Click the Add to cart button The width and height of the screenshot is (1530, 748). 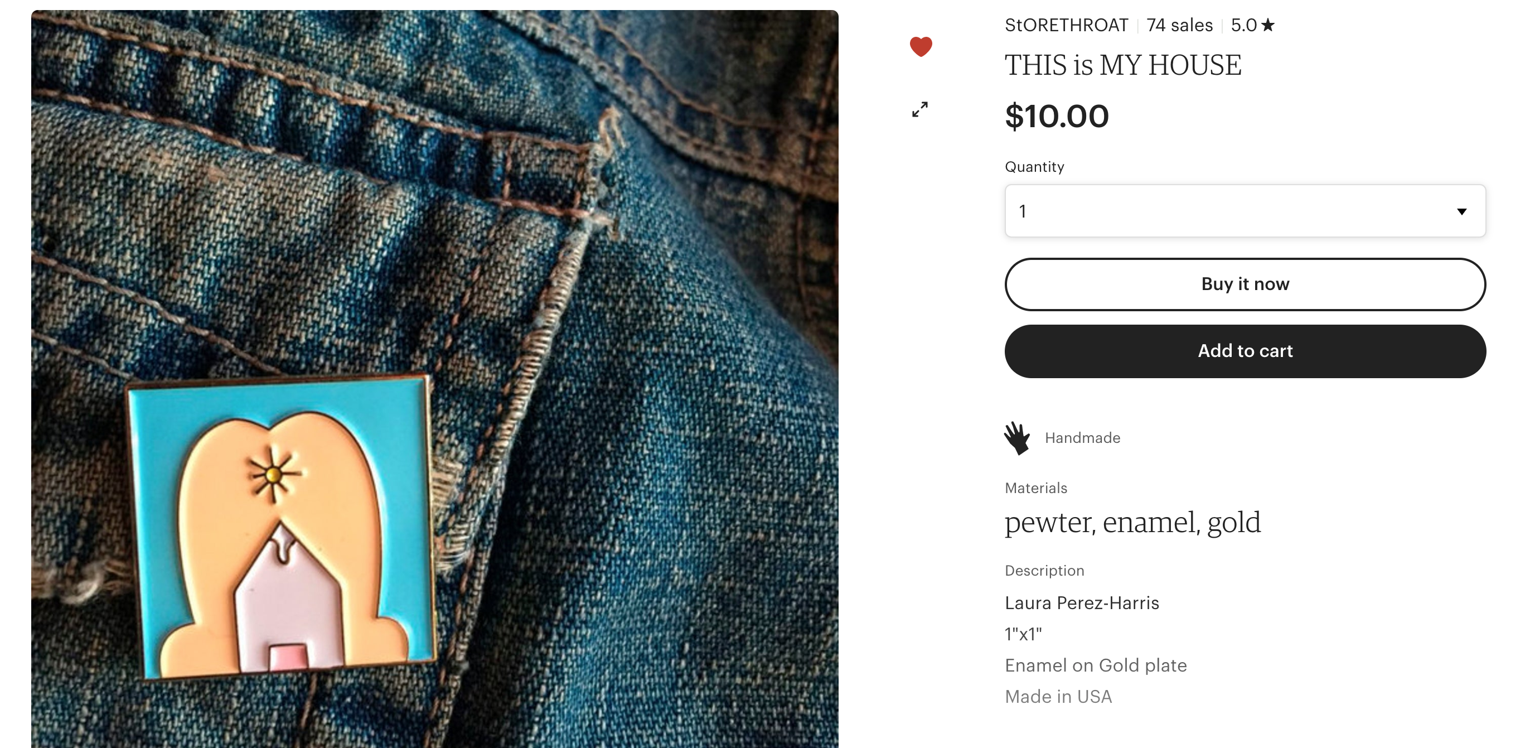click(x=1245, y=351)
